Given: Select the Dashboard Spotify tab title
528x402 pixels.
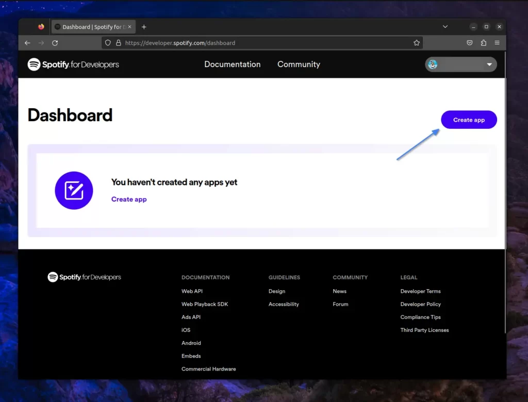Looking at the screenshot, I should 94,27.
